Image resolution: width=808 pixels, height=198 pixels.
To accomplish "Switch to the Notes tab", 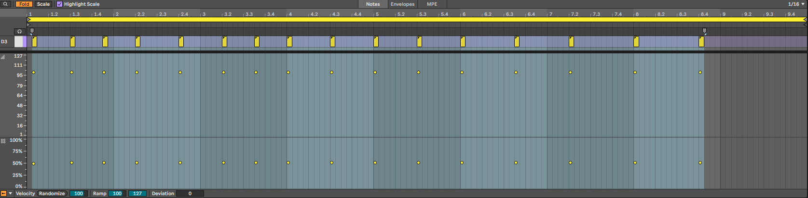I will click(x=373, y=4).
